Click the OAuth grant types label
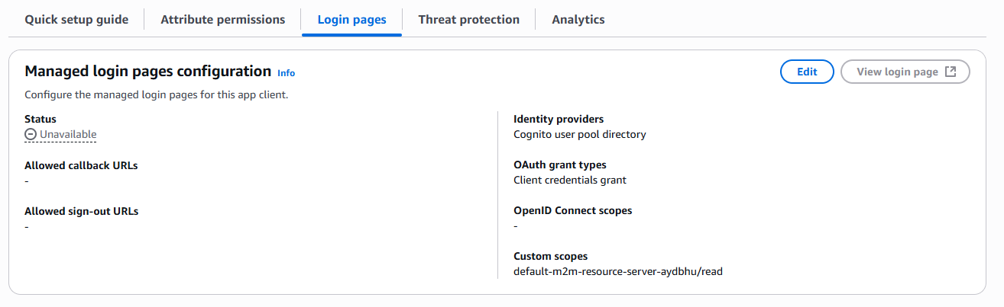 559,165
